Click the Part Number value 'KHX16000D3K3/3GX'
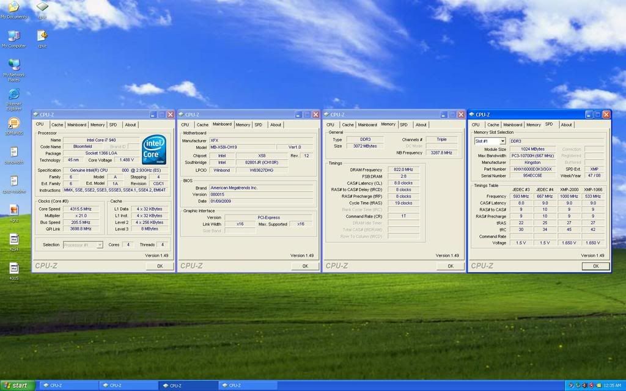 click(532, 169)
